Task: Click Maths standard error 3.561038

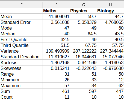Action: [56, 22]
